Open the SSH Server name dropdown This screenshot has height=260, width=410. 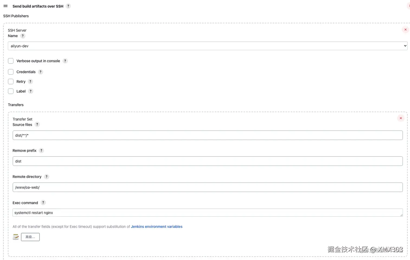tap(207, 46)
